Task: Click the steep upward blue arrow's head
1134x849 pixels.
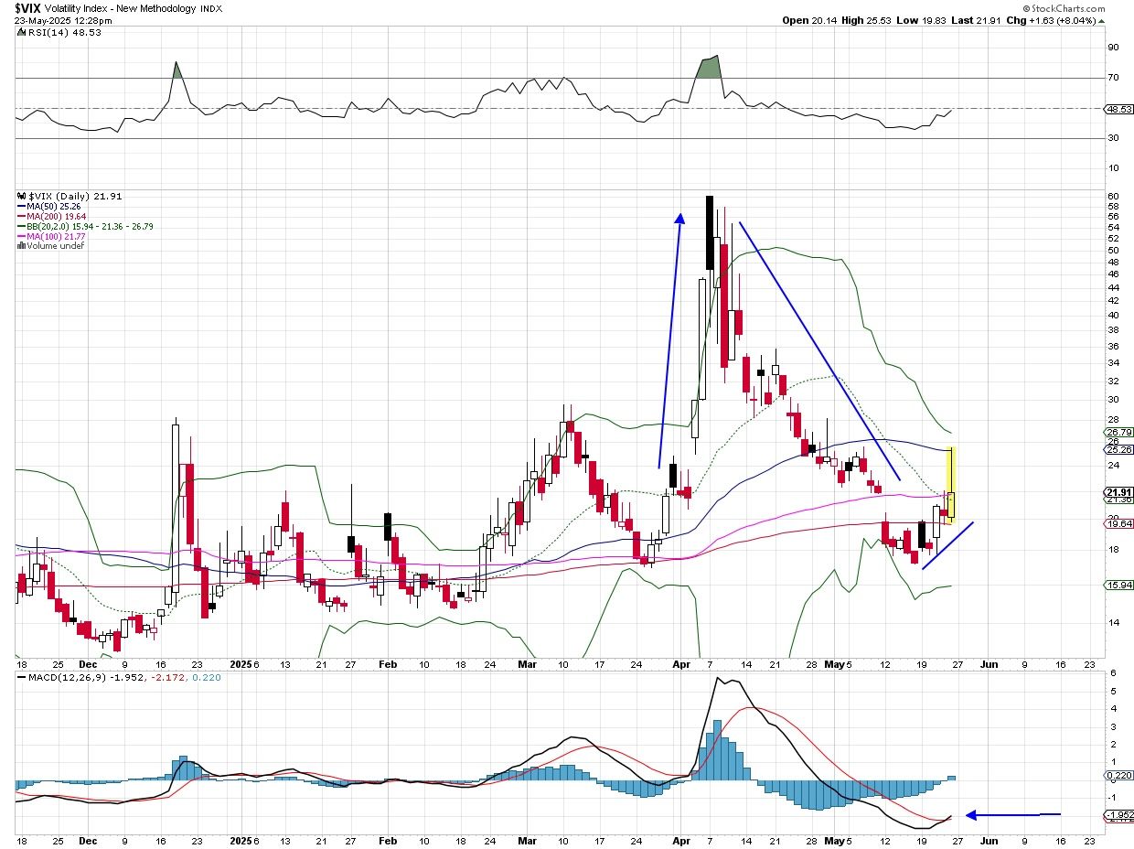Action: click(x=679, y=218)
